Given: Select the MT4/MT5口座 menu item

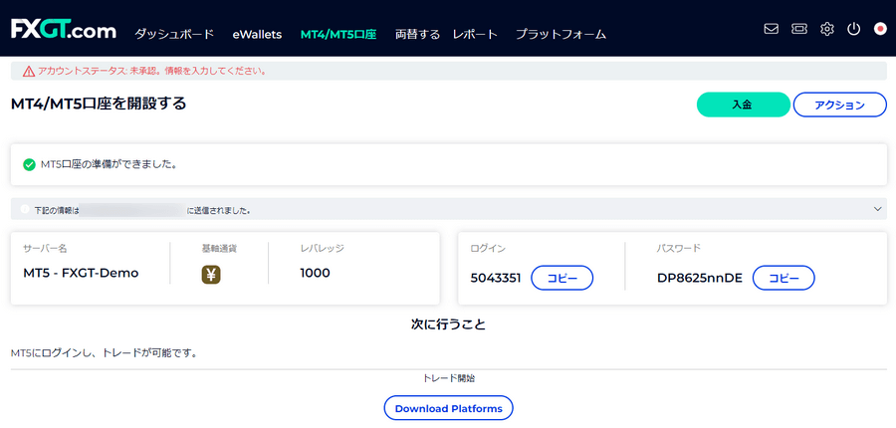Looking at the screenshot, I should 338,34.
